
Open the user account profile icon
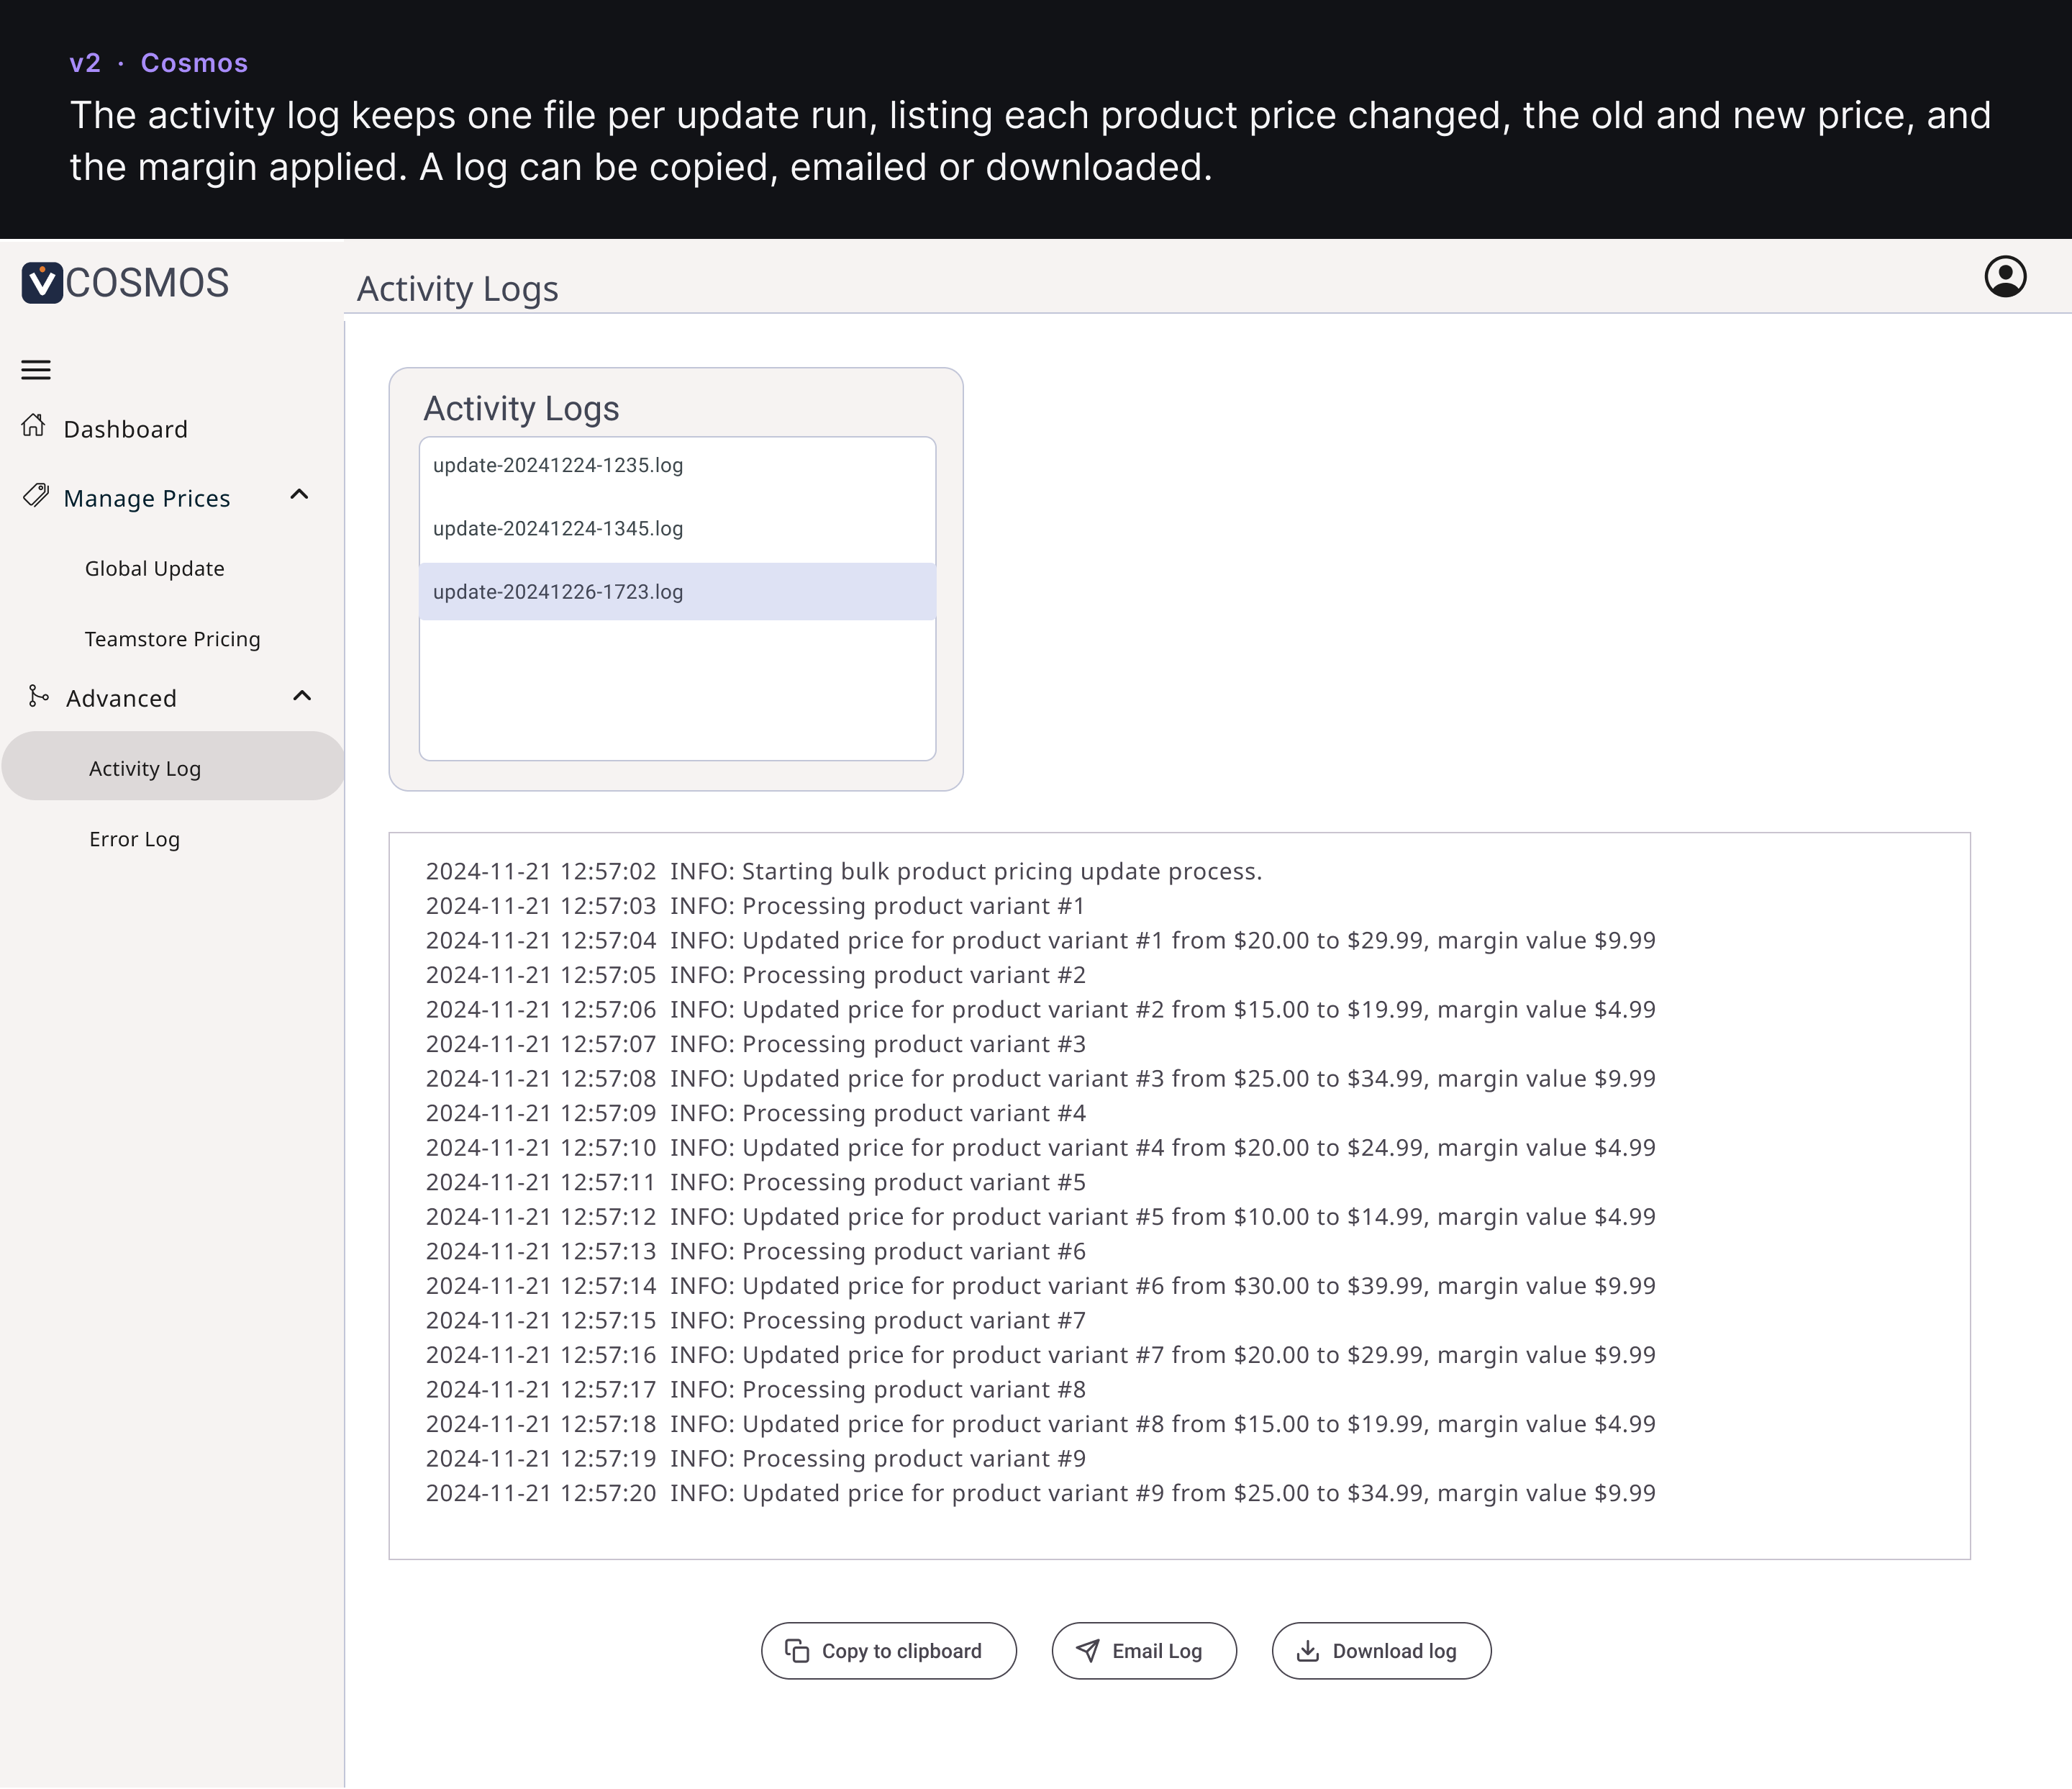(x=2005, y=277)
